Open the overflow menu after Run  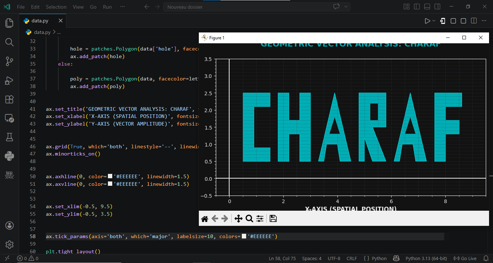(x=122, y=7)
